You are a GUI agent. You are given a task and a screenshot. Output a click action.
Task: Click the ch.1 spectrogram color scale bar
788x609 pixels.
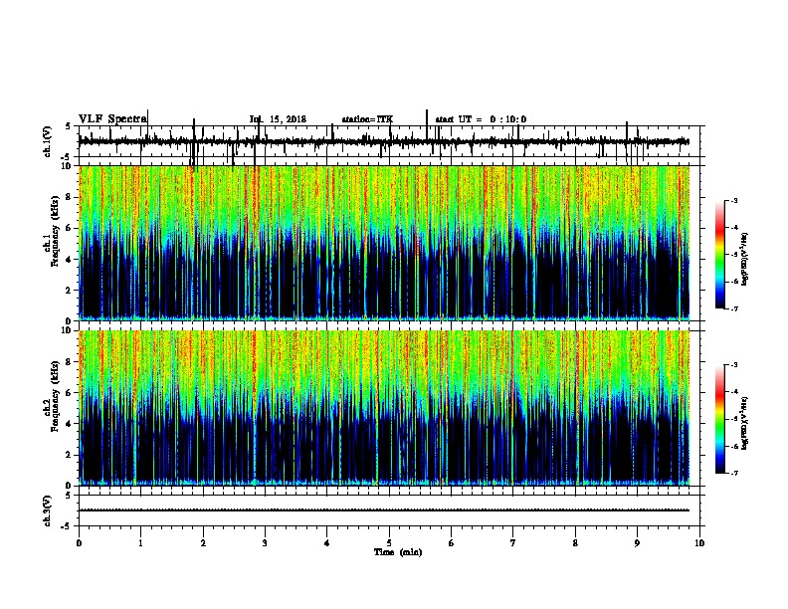point(720,255)
